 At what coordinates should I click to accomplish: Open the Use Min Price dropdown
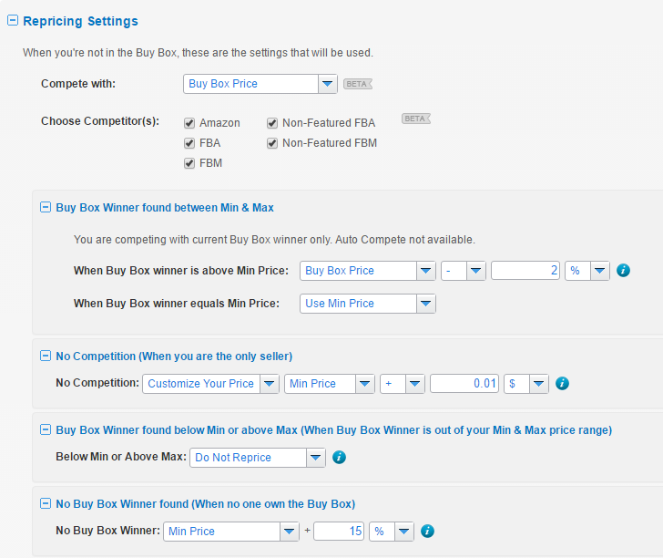pyautogui.click(x=367, y=304)
